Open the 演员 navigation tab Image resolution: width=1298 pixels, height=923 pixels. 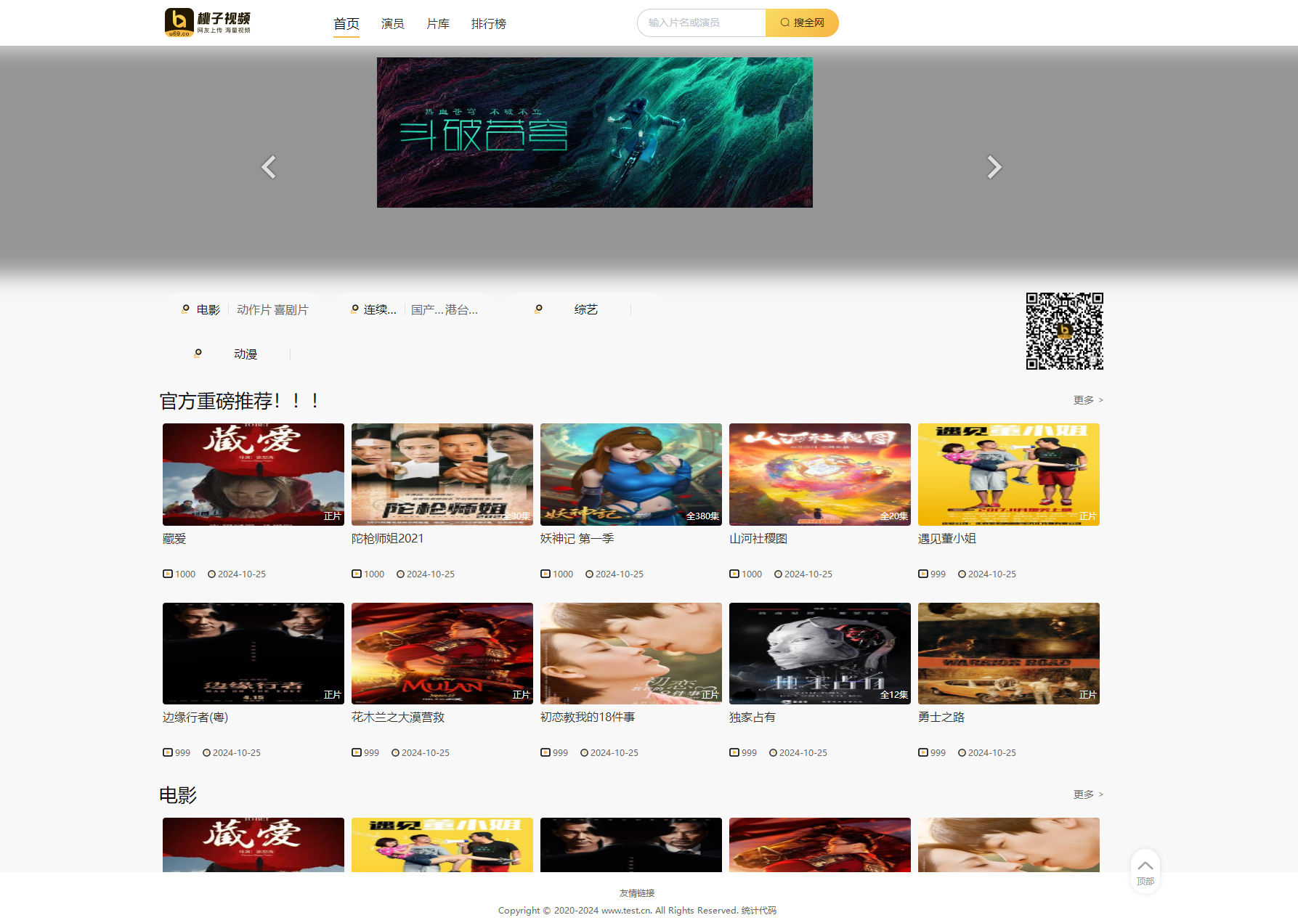click(393, 24)
